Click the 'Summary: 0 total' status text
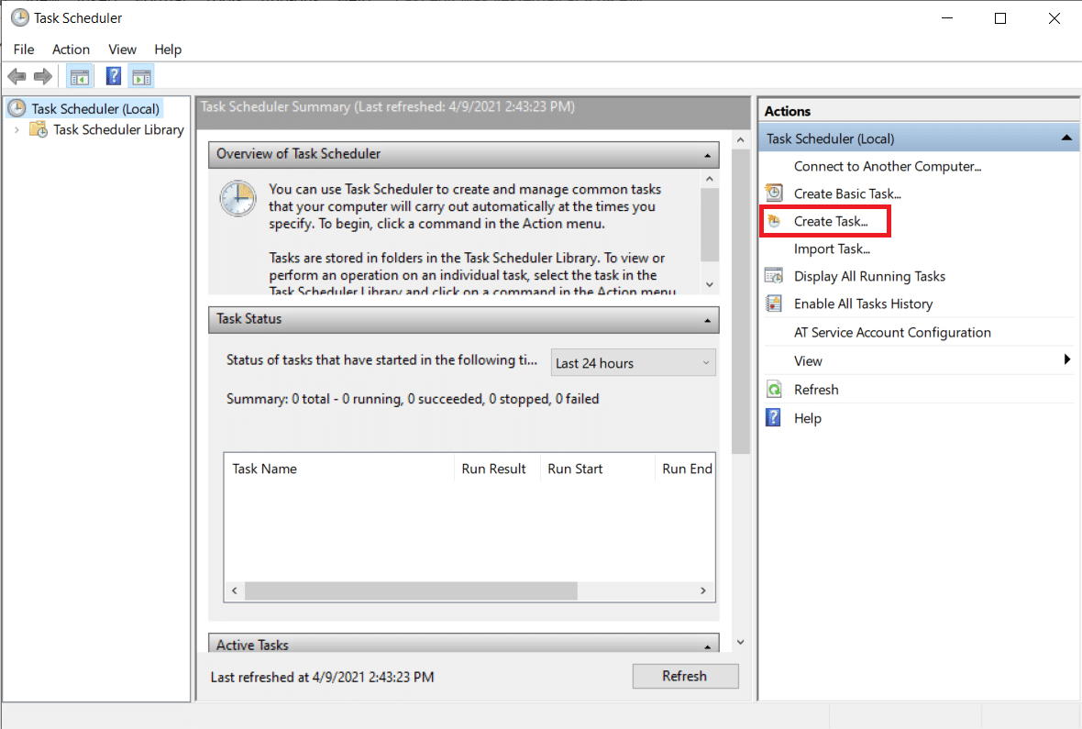Viewport: 1082px width, 729px height. [x=413, y=399]
